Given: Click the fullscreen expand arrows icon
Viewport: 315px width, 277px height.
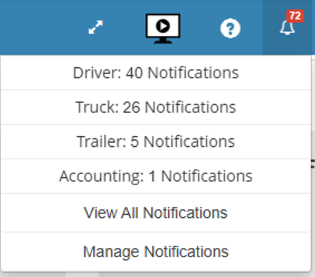Looking at the screenshot, I should point(95,27).
